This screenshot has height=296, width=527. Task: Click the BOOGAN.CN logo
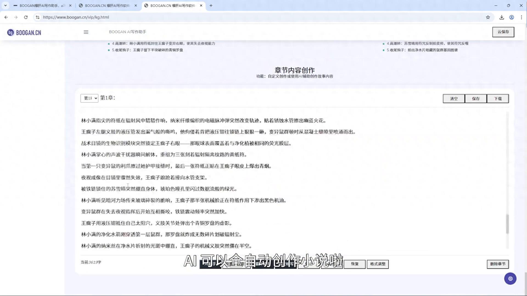(x=24, y=32)
